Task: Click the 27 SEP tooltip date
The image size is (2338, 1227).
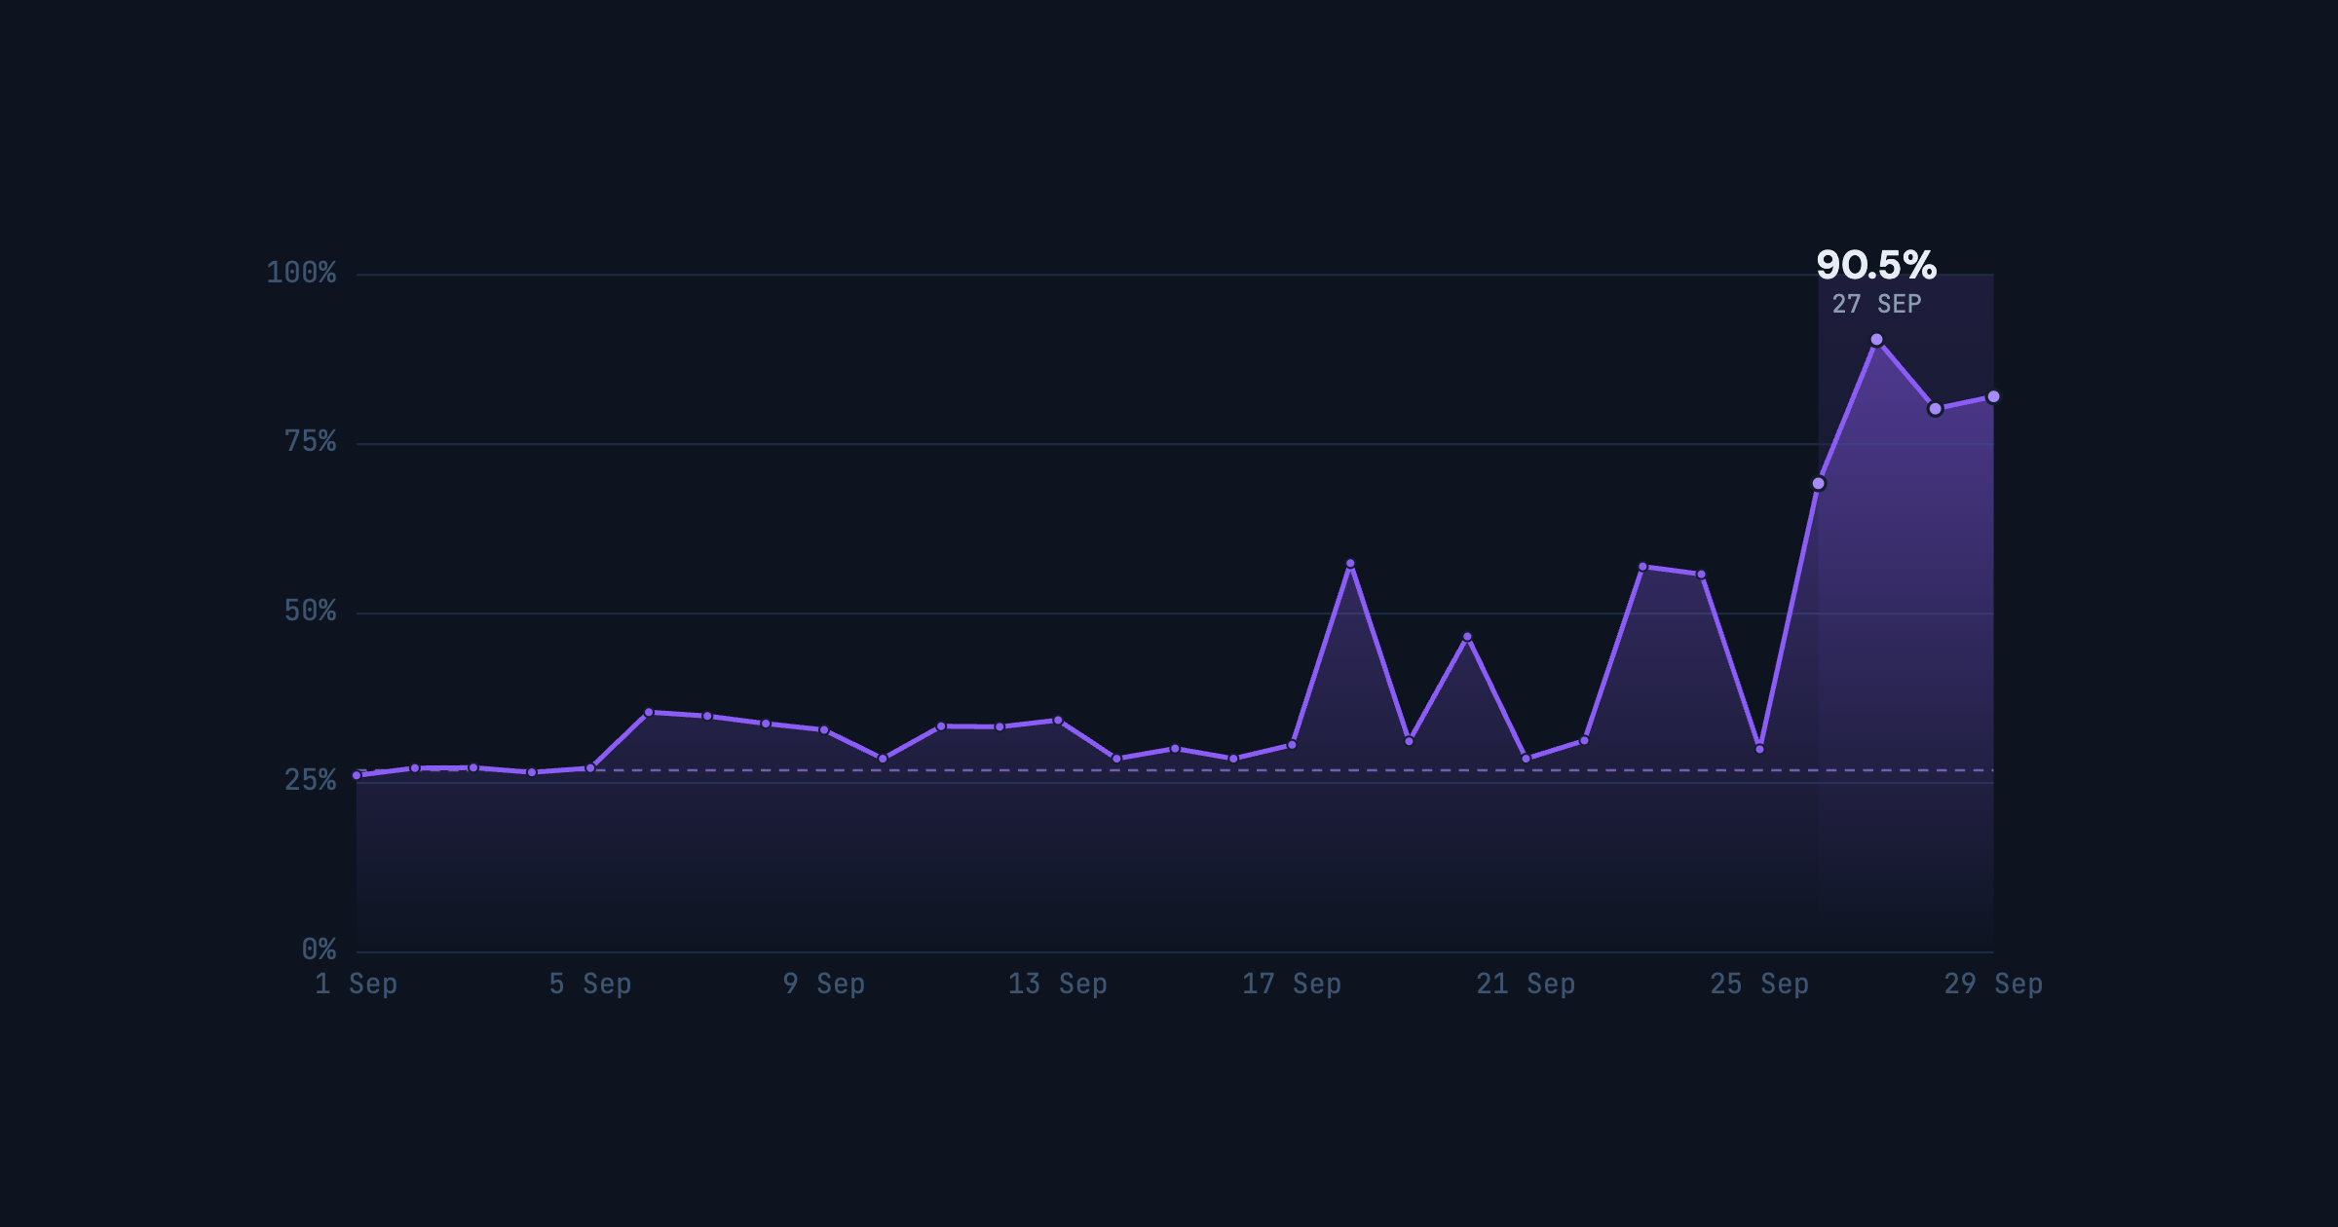Action: [1876, 304]
